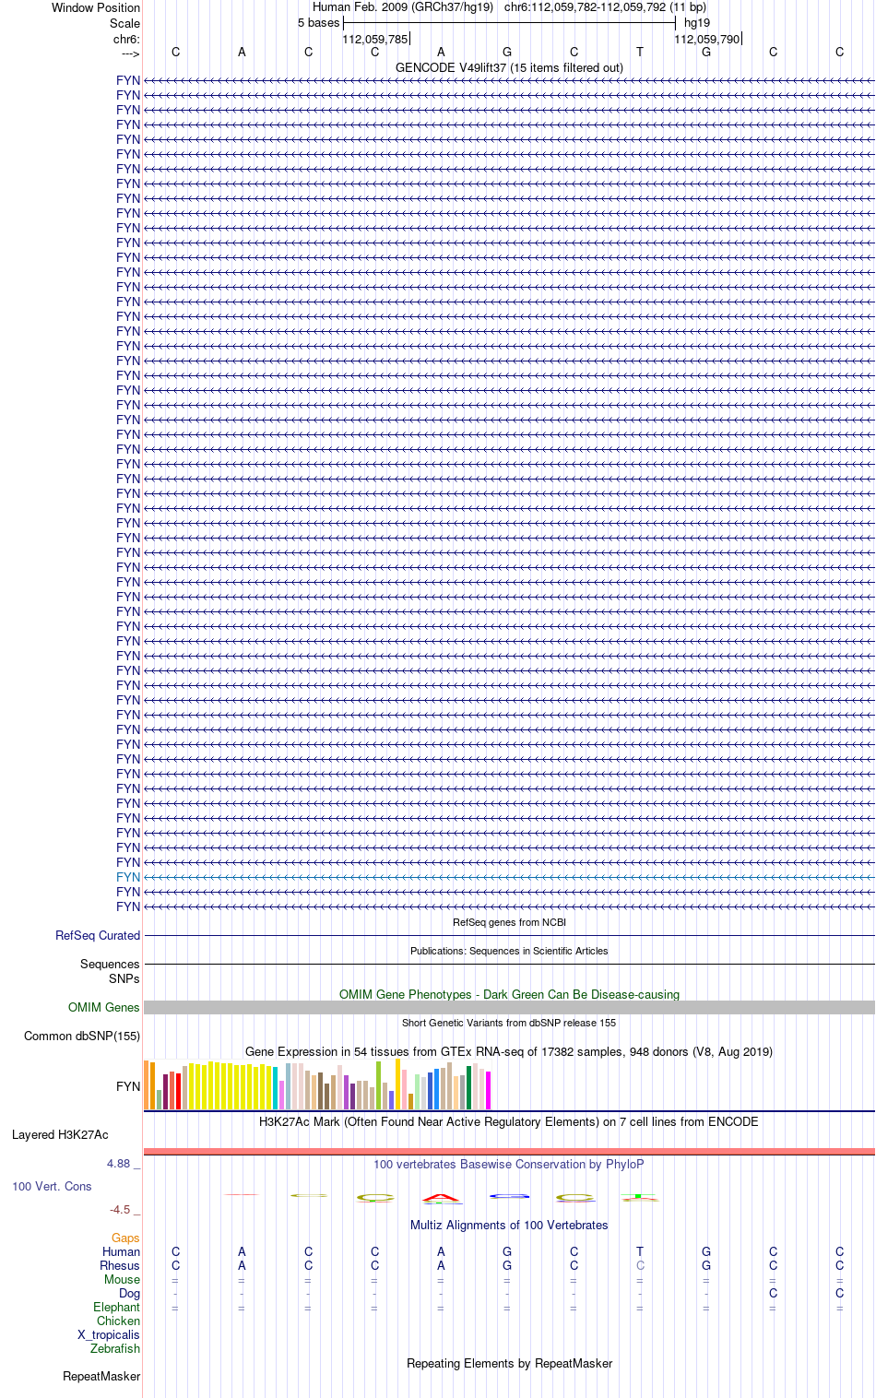Open 'Repeating Elements by RepeatMasker' title
Viewport: 876px width, 1398px height.
click(x=509, y=1363)
